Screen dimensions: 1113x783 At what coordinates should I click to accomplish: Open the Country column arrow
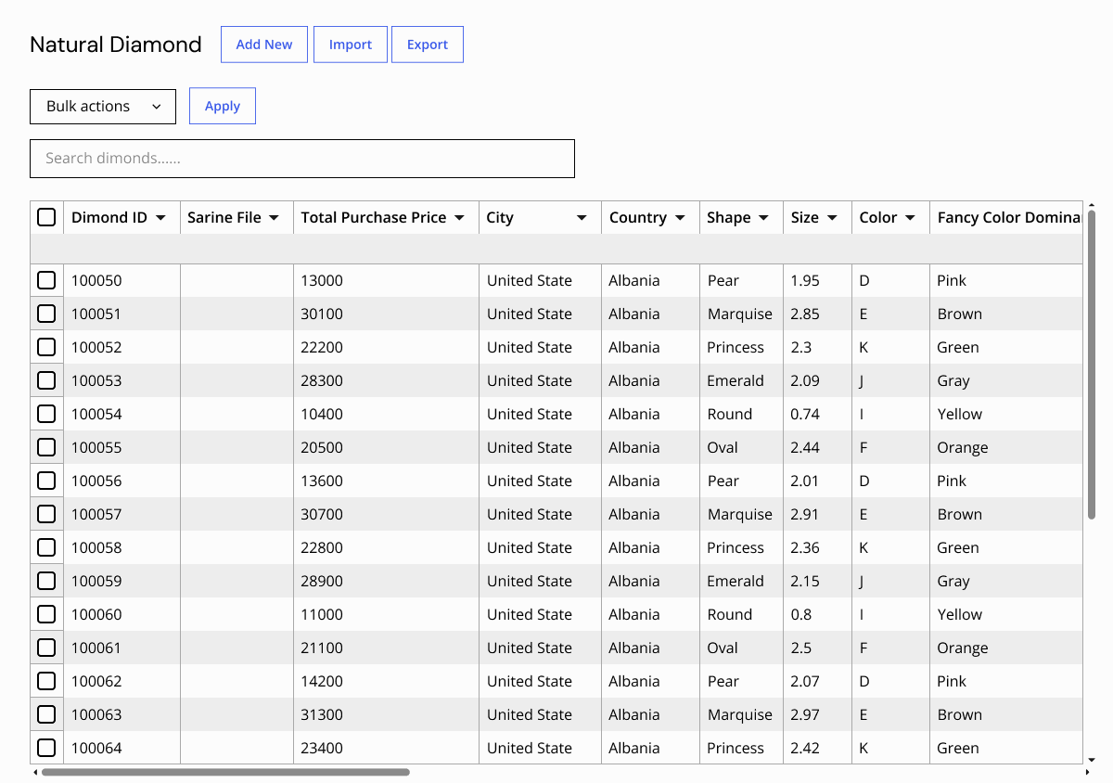(x=680, y=218)
